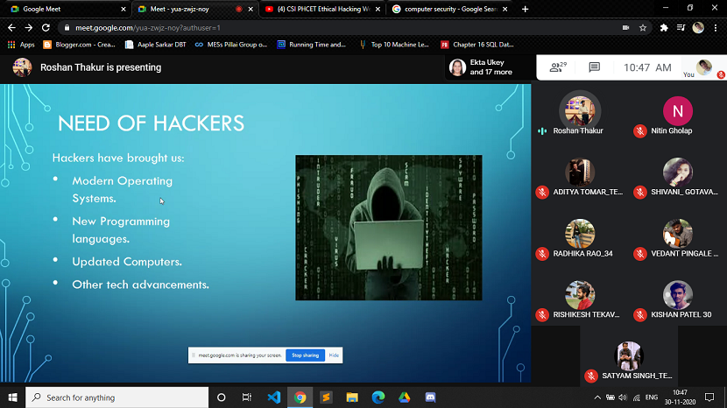Viewport: 727px width, 408px height.
Task: Open Discord from taskbar
Action: point(430,397)
